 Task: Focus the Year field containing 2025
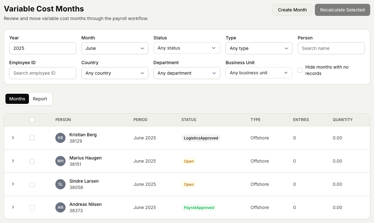pyautogui.click(x=43, y=48)
